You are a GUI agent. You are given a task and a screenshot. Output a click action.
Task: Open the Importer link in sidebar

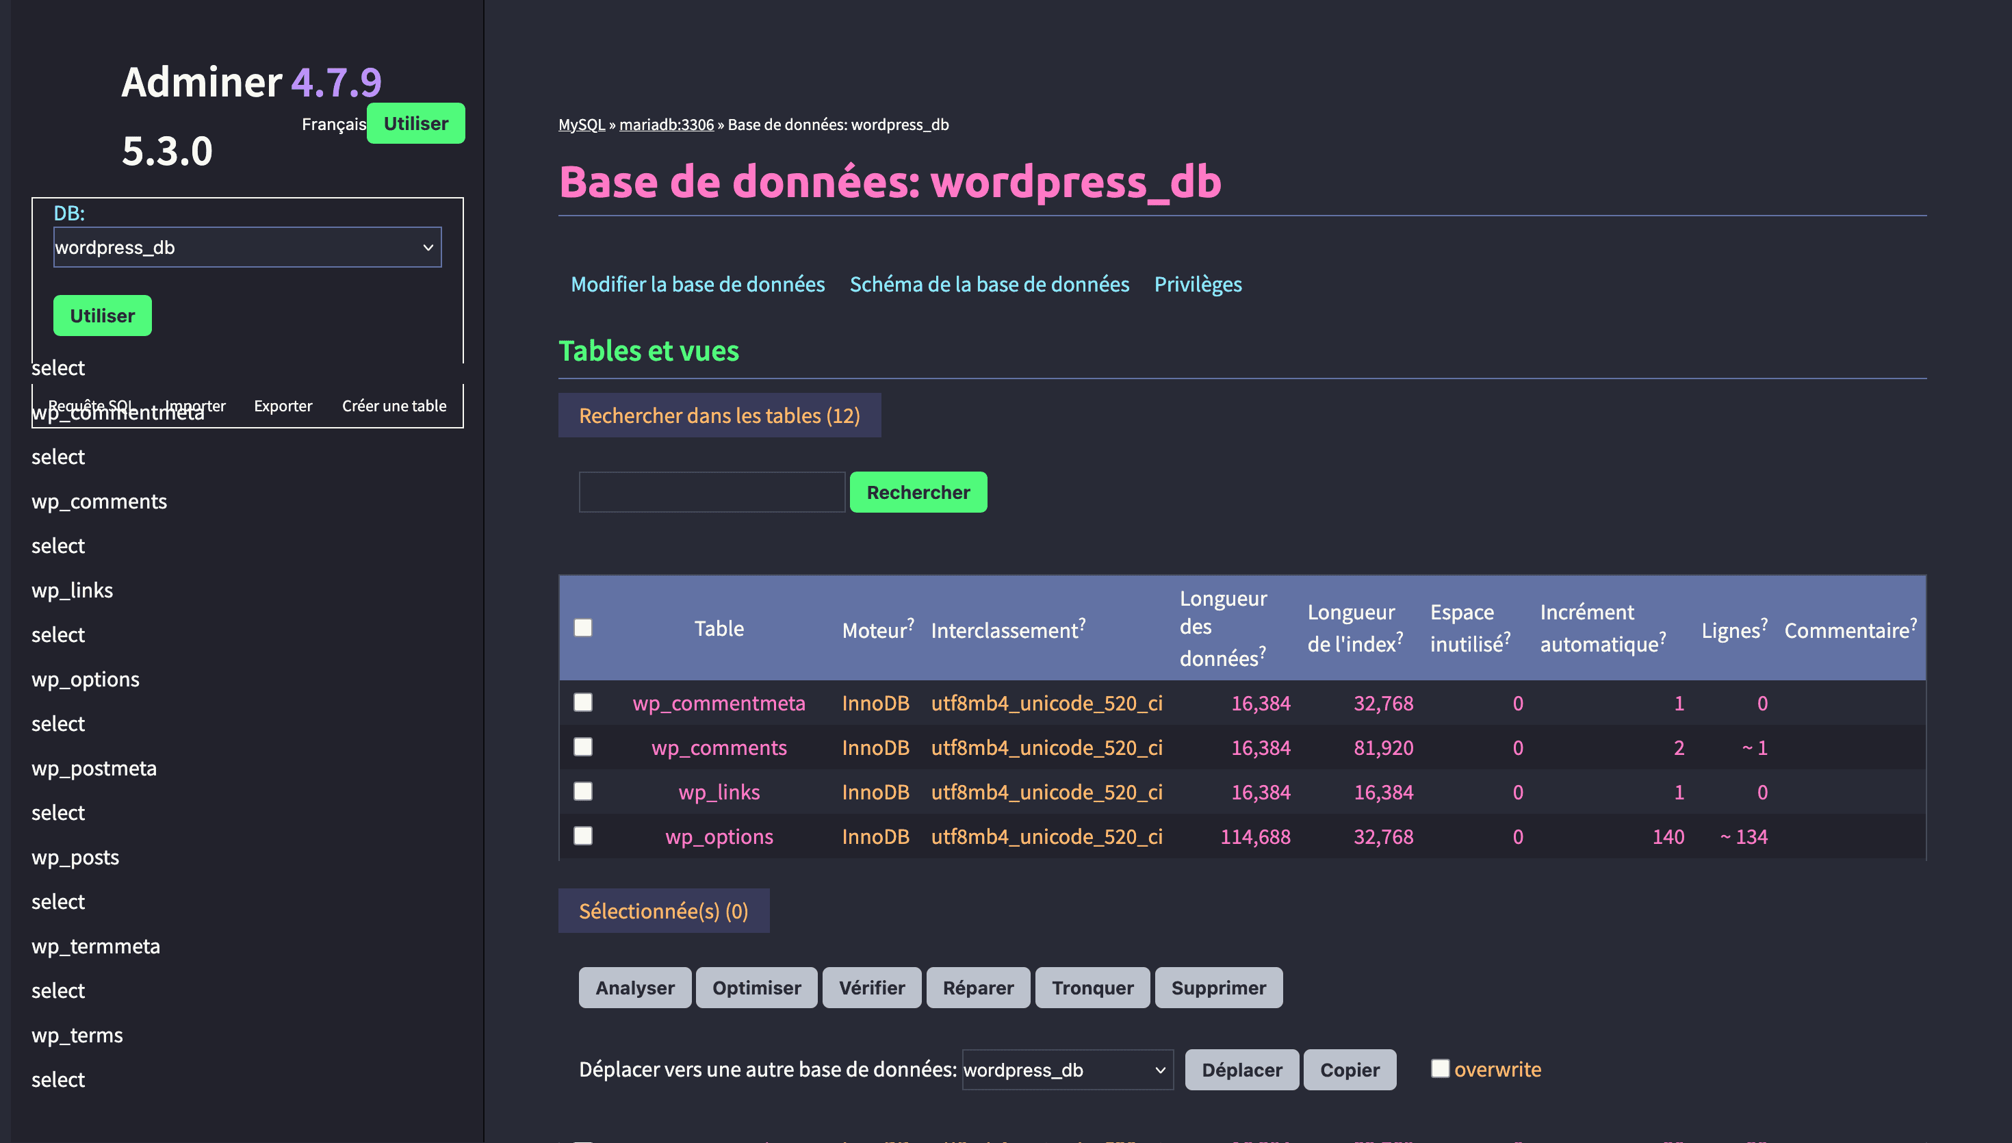(196, 406)
